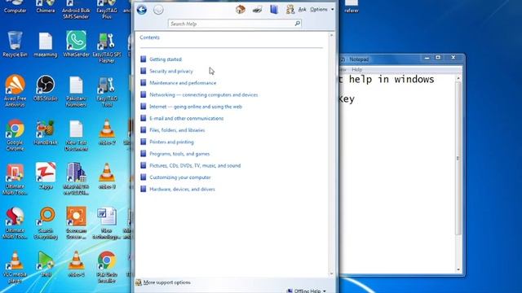Select the VLC media player shortcut
Viewport: 522px width, 293px height.
click(15, 267)
